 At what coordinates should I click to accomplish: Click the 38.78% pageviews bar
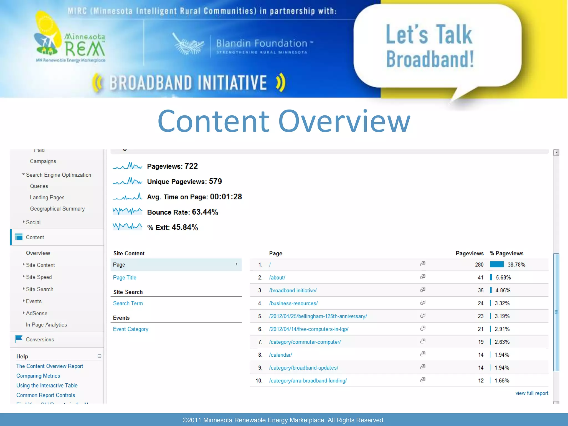click(x=497, y=264)
